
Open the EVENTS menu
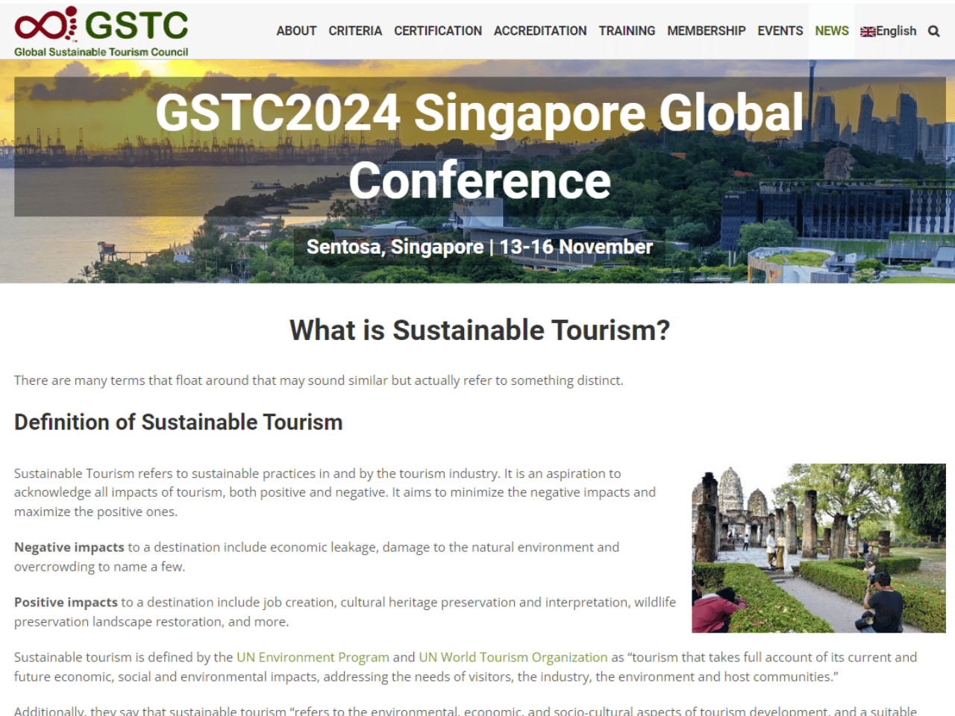[x=780, y=31]
